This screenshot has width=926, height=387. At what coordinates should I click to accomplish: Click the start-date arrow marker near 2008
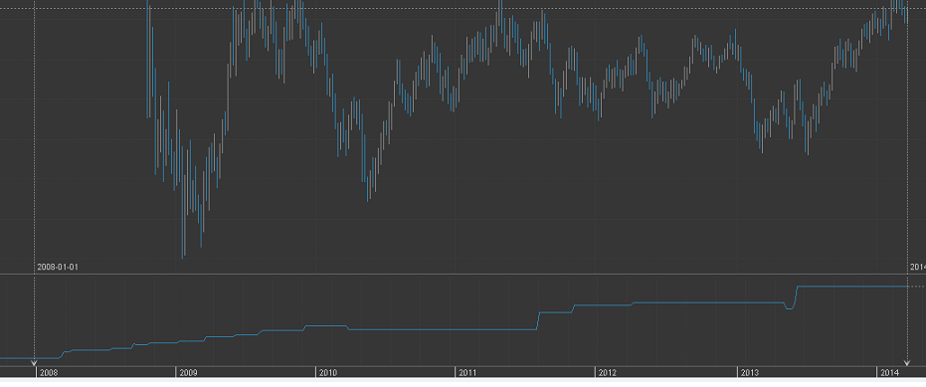click(34, 363)
